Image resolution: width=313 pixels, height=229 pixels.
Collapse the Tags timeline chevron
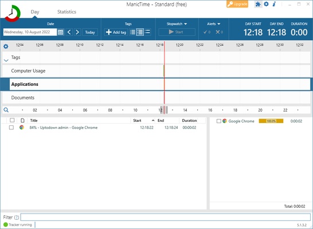(x=6, y=60)
